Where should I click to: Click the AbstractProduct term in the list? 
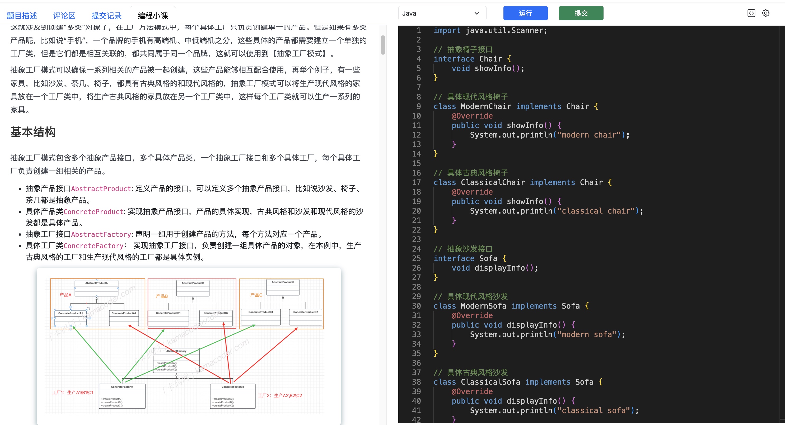pyautogui.click(x=101, y=188)
